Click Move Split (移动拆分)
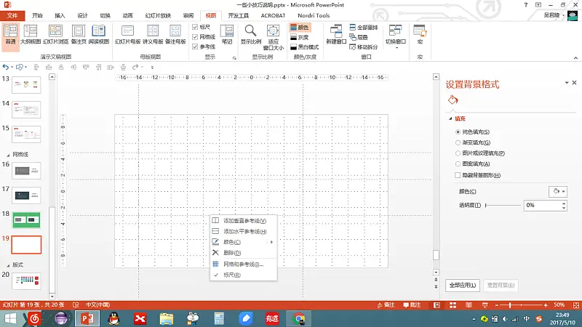The width and height of the screenshot is (582, 327). click(x=364, y=47)
